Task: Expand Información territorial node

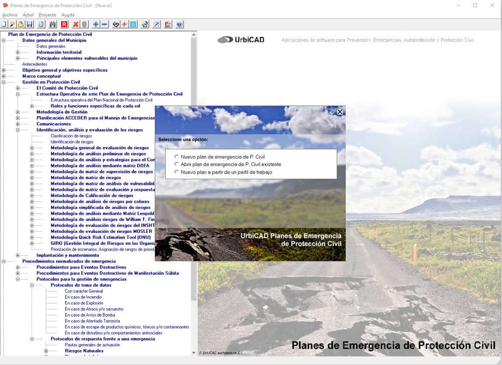Action: pos(18,52)
